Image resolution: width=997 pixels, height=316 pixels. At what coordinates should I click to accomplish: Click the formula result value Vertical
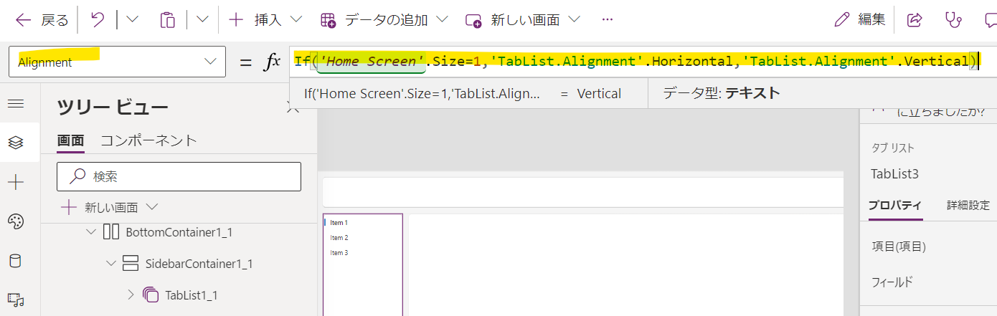(x=599, y=94)
